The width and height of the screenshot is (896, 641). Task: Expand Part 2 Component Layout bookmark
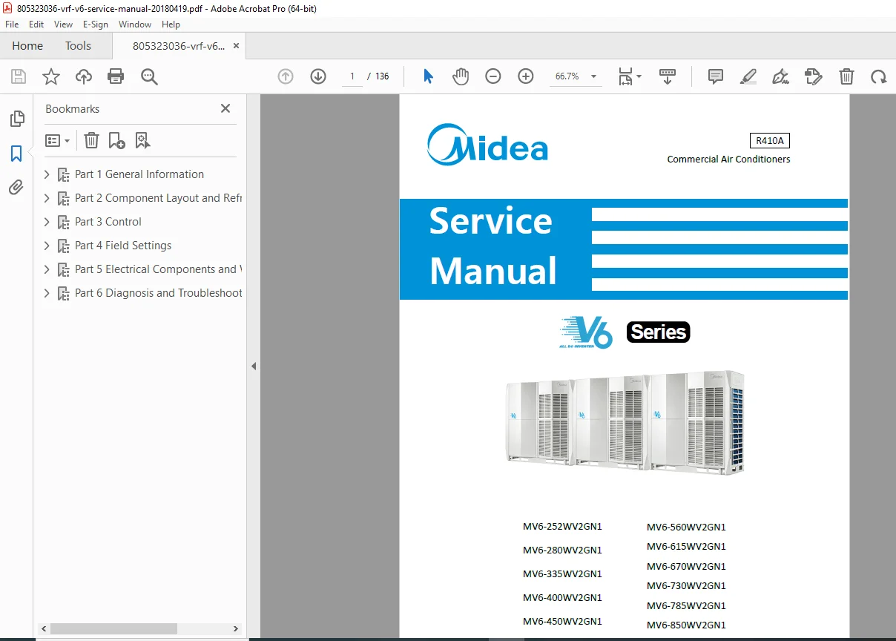pyautogui.click(x=47, y=198)
